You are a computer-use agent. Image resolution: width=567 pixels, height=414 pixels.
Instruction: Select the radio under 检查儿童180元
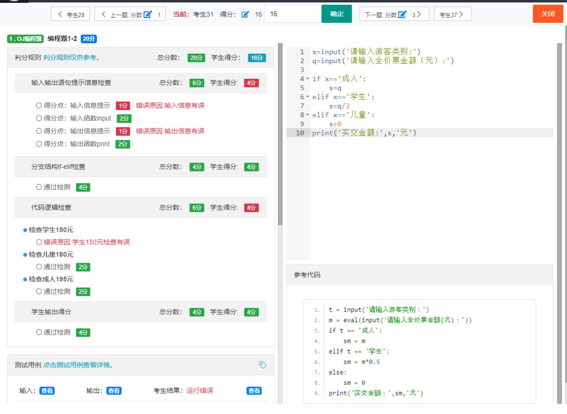38,267
